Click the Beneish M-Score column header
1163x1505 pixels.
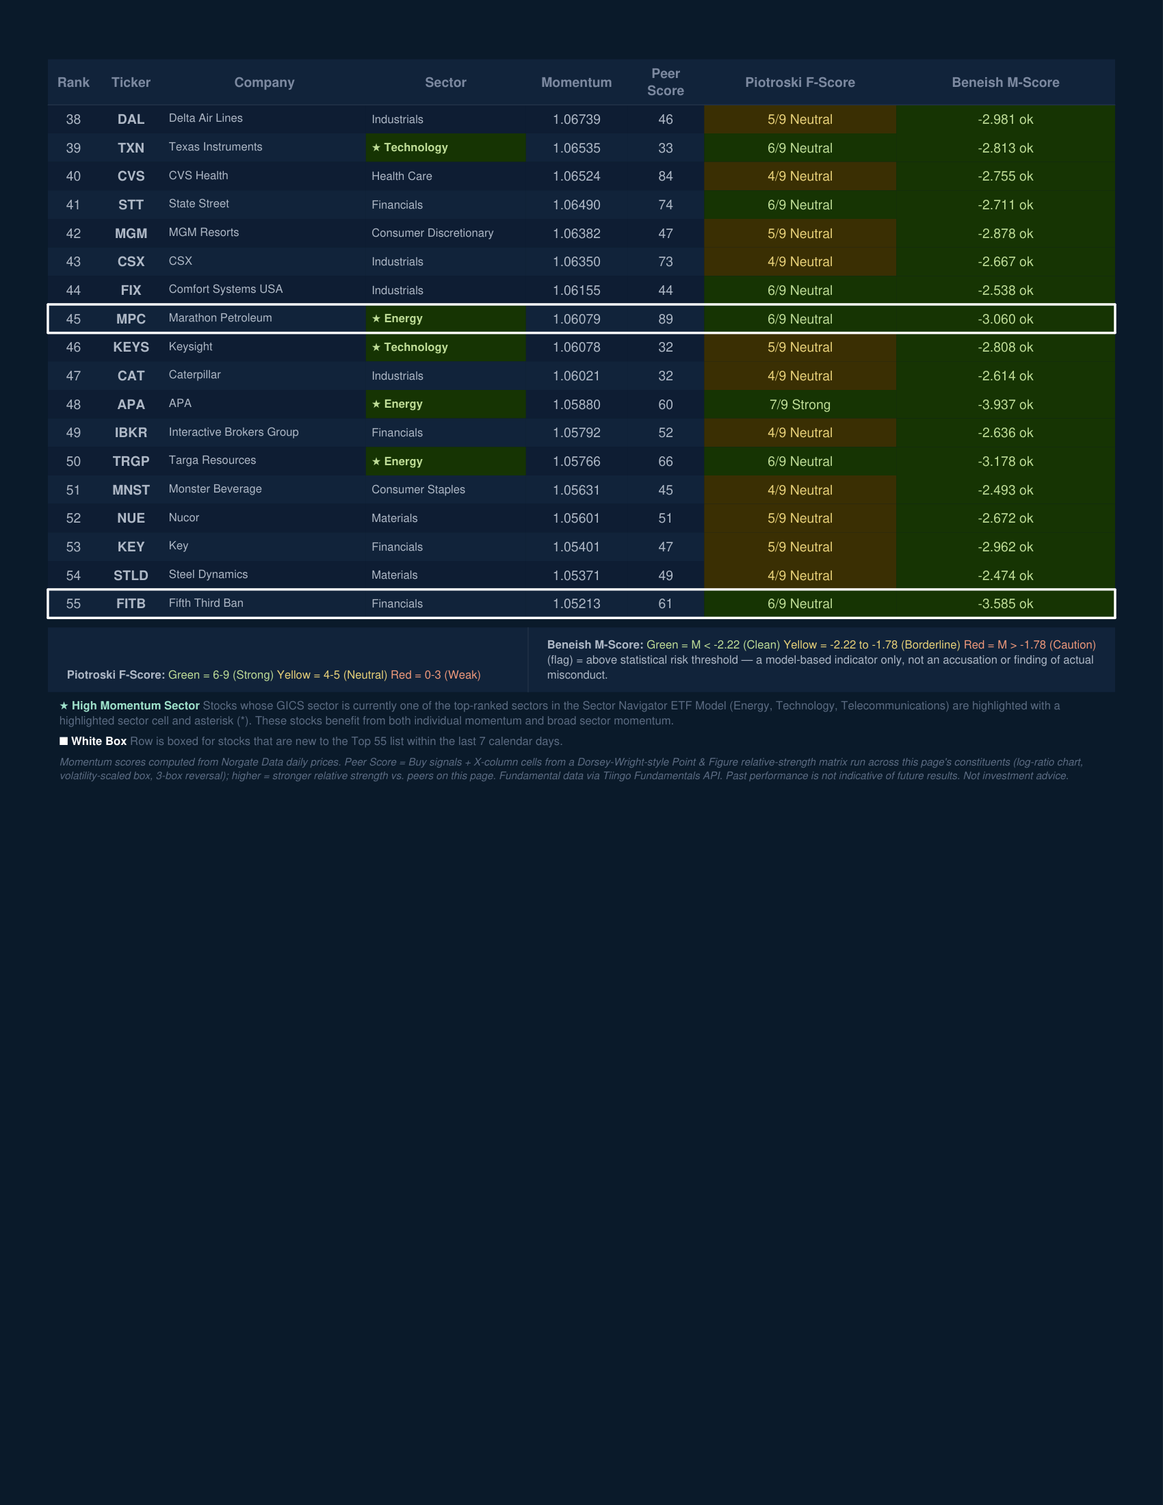(1005, 82)
